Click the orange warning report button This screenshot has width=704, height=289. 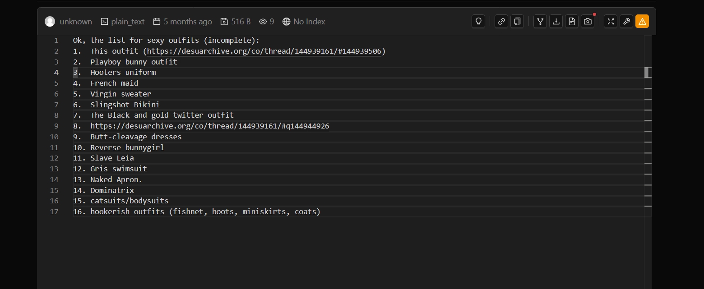point(642,21)
